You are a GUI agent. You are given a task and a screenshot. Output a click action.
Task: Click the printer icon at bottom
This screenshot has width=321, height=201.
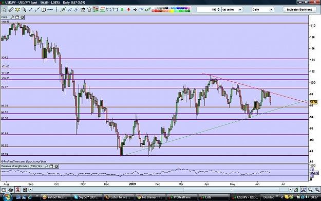click(11, 190)
